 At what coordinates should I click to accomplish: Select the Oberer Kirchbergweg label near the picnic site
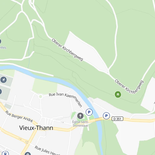tap(129, 87)
